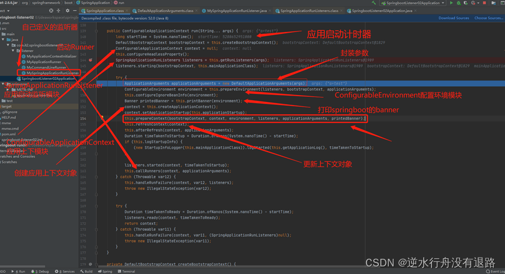Screen dimensions: 505x274
Task: Select the pom.xml file
Action: tap(8, 134)
